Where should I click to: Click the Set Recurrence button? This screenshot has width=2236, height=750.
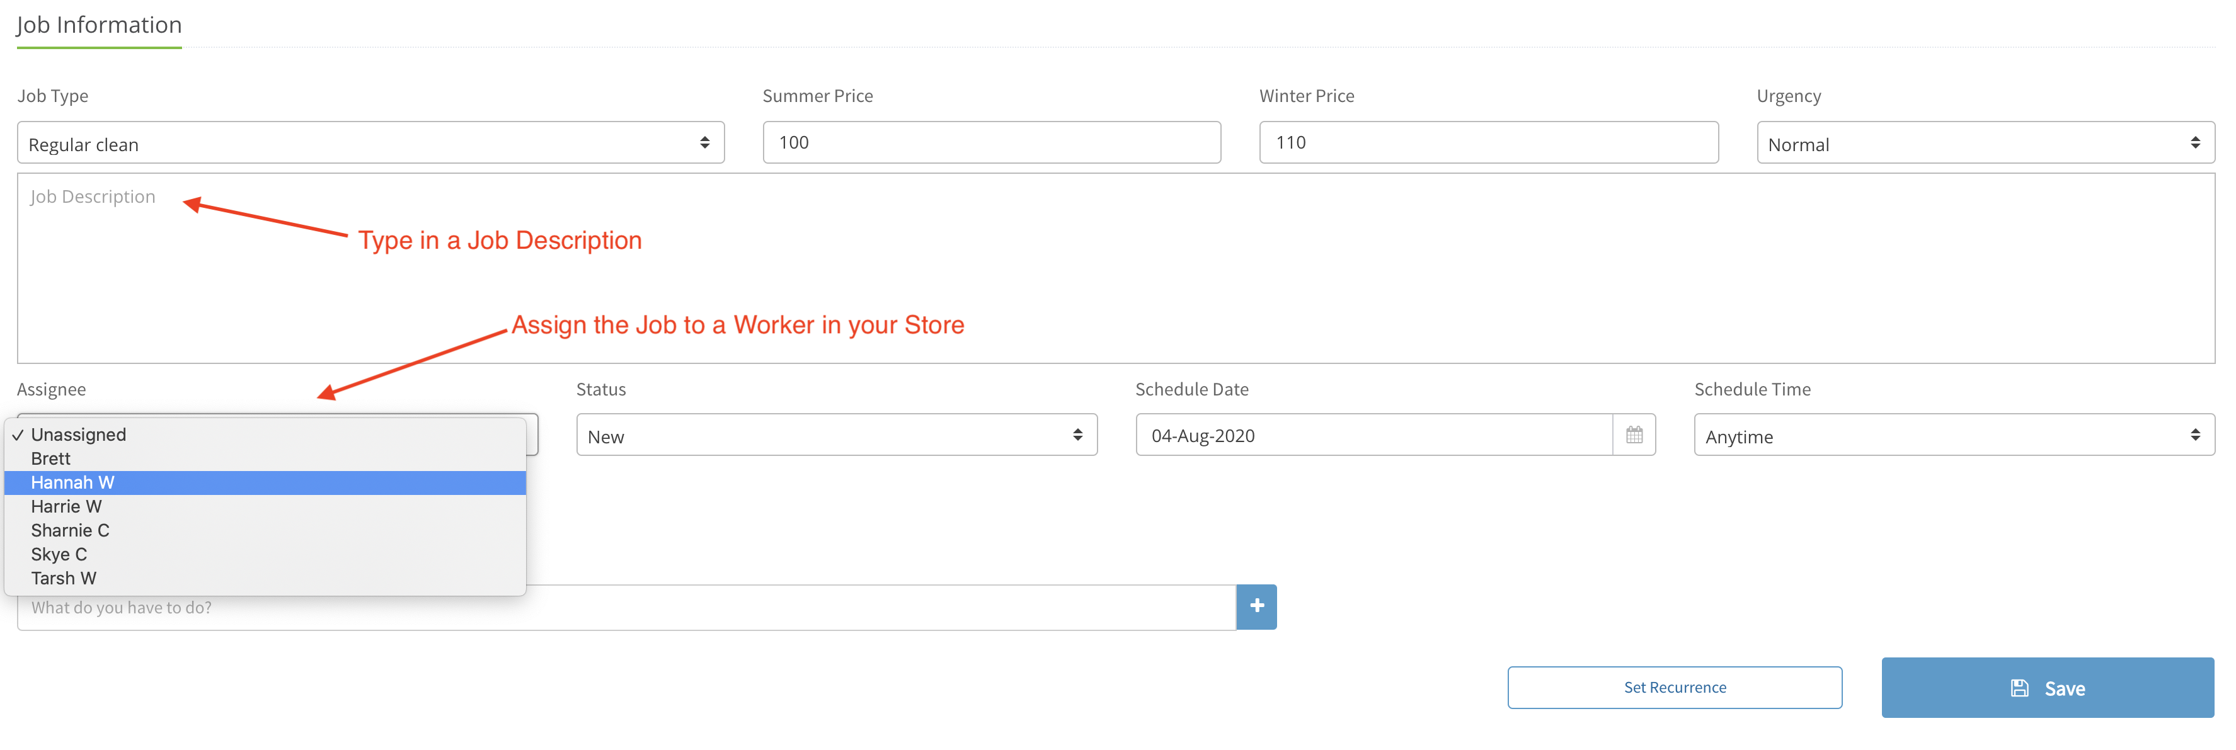click(1675, 688)
